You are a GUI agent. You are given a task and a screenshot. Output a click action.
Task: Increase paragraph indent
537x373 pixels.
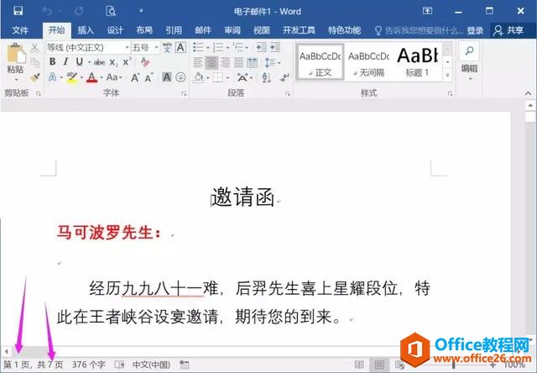pyautogui.click(x=274, y=47)
